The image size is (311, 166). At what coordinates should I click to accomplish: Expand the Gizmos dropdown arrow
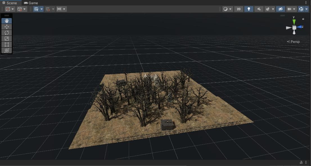coord(307,9)
